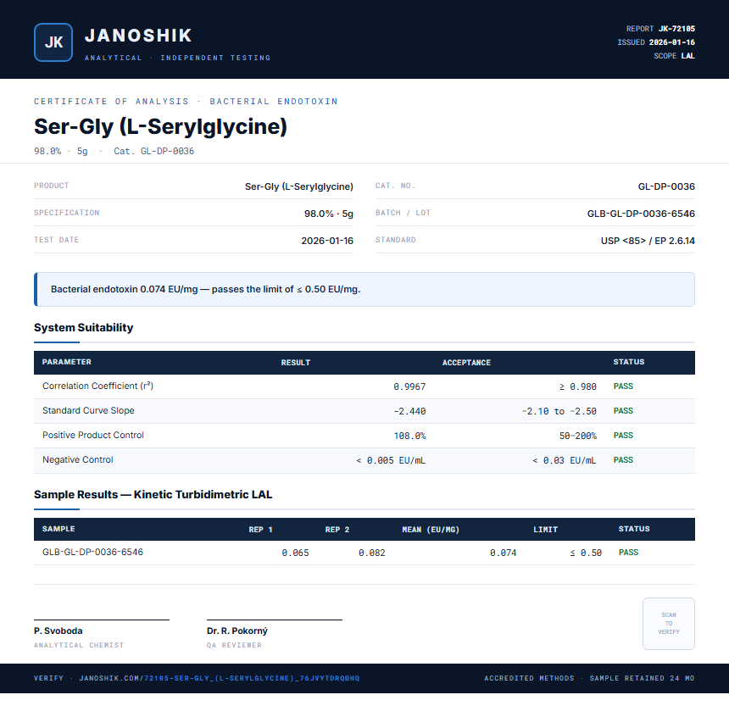Click the Result column header
The height and width of the screenshot is (717, 729).
click(296, 362)
